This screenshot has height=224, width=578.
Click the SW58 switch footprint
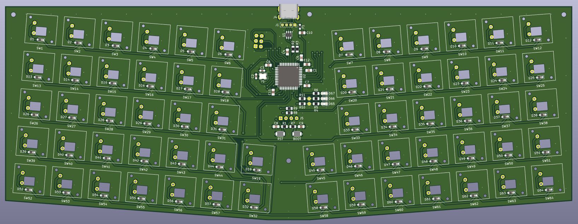click(322, 197)
